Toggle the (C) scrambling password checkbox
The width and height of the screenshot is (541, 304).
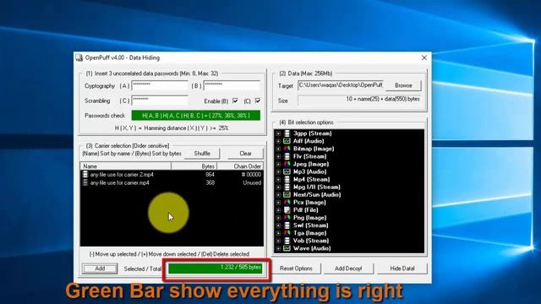pos(258,100)
